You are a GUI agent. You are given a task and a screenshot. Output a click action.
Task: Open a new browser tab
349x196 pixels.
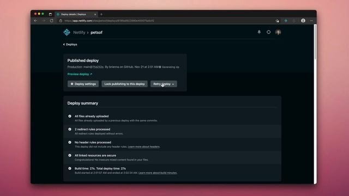tap(101, 15)
